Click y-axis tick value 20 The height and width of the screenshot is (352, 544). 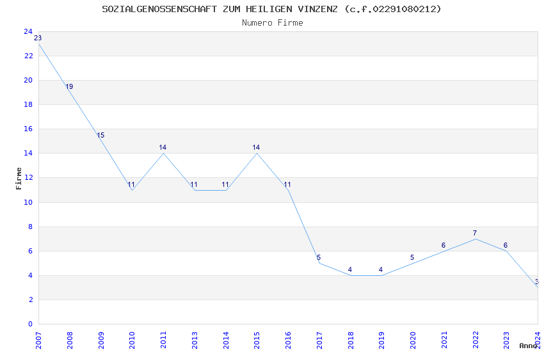(28, 80)
